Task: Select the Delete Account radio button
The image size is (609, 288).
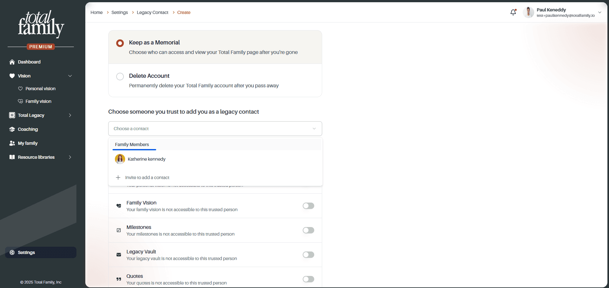Action: [120, 77]
